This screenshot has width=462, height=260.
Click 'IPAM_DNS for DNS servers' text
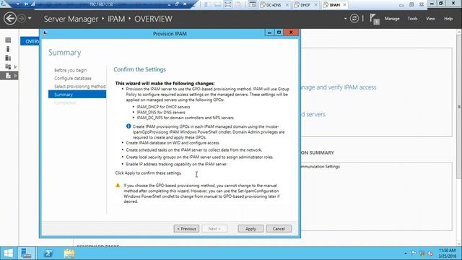[161, 113]
